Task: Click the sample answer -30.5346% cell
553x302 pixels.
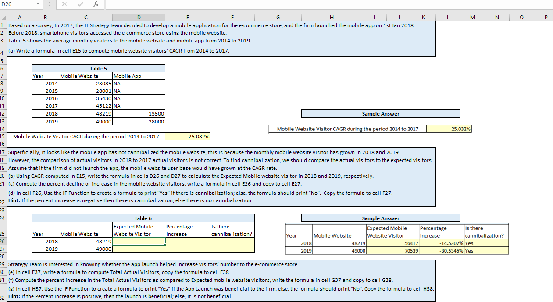Action: pos(442,251)
